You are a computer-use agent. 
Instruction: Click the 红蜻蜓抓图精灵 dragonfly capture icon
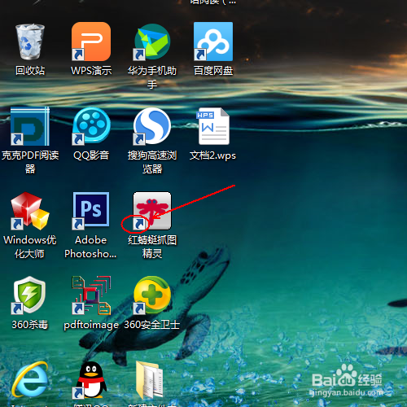pyautogui.click(x=152, y=211)
